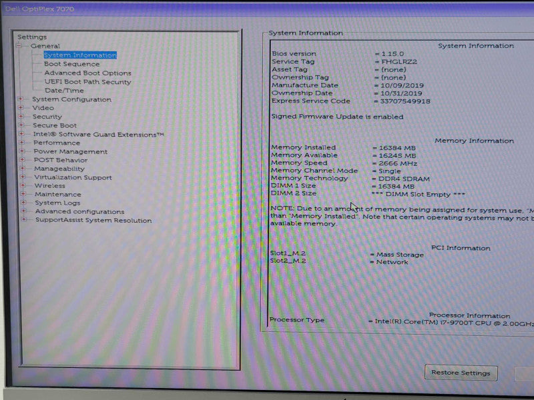Select the Secure Boot category label
This screenshot has height=400, width=534.
point(55,125)
